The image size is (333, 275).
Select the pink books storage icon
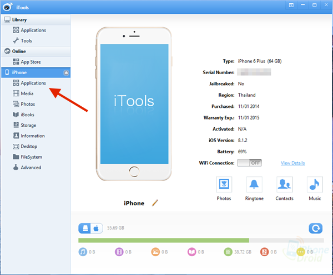[192, 252]
